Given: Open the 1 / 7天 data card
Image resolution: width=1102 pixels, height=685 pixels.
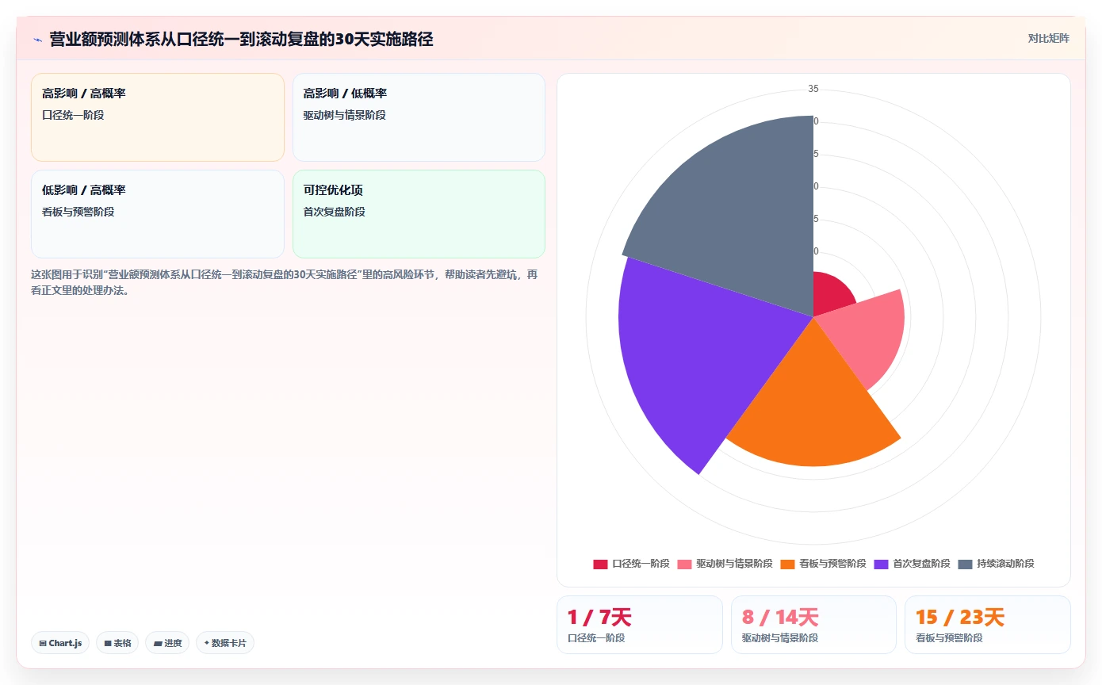Looking at the screenshot, I should (640, 625).
